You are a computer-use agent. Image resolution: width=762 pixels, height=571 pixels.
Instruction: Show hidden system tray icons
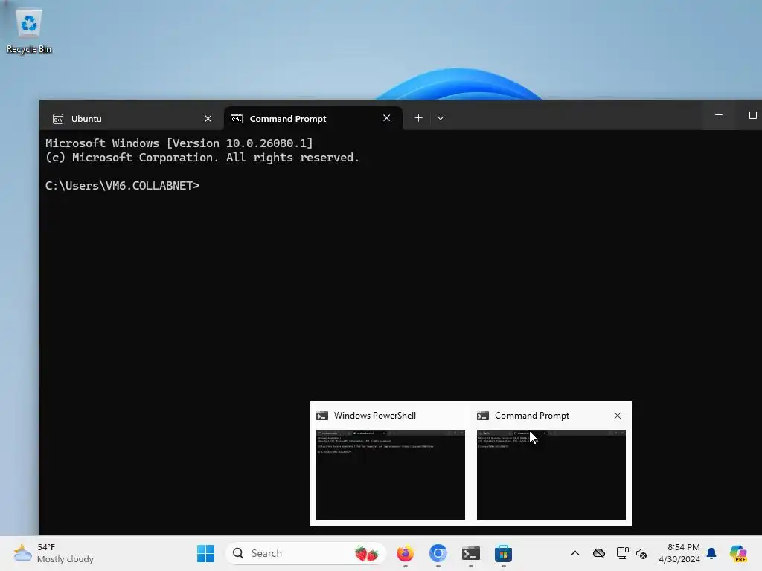[575, 553]
